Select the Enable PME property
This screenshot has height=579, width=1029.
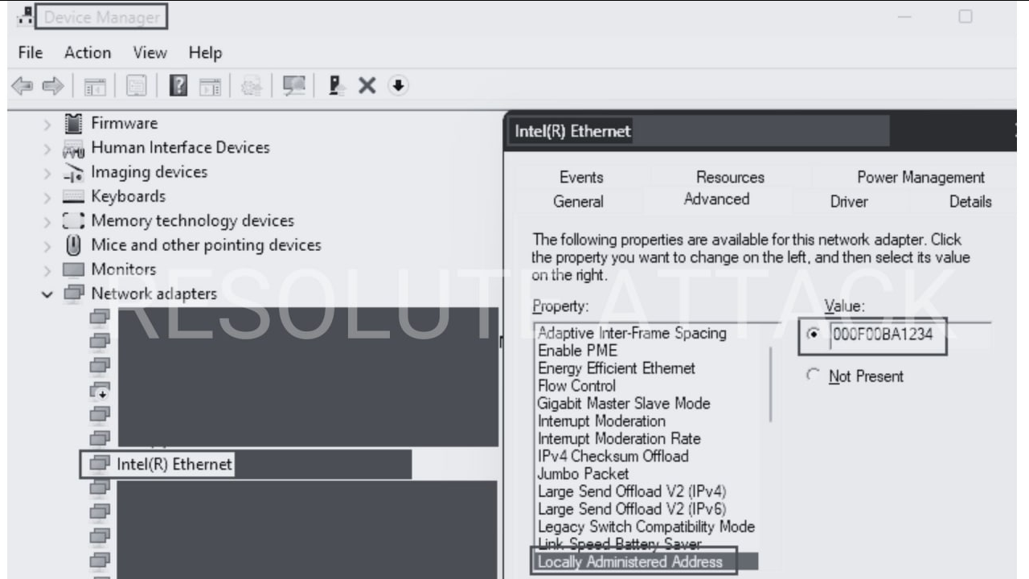point(577,351)
